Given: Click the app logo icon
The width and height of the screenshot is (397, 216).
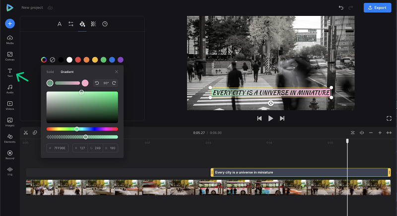Looking at the screenshot, I should [x=9, y=7].
